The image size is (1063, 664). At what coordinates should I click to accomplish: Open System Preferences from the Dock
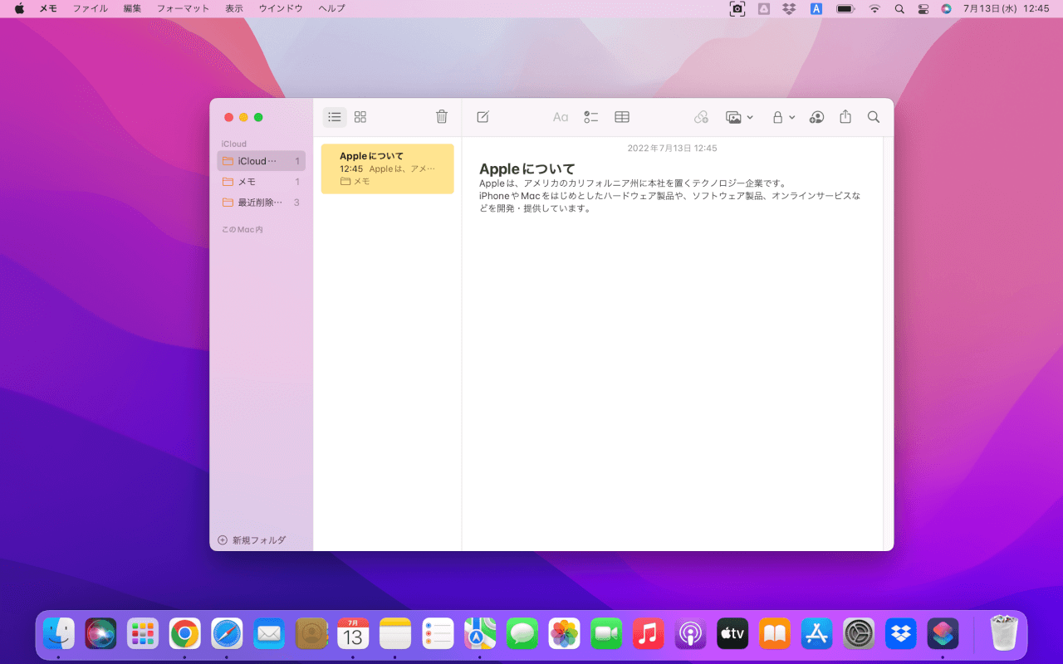click(860, 635)
